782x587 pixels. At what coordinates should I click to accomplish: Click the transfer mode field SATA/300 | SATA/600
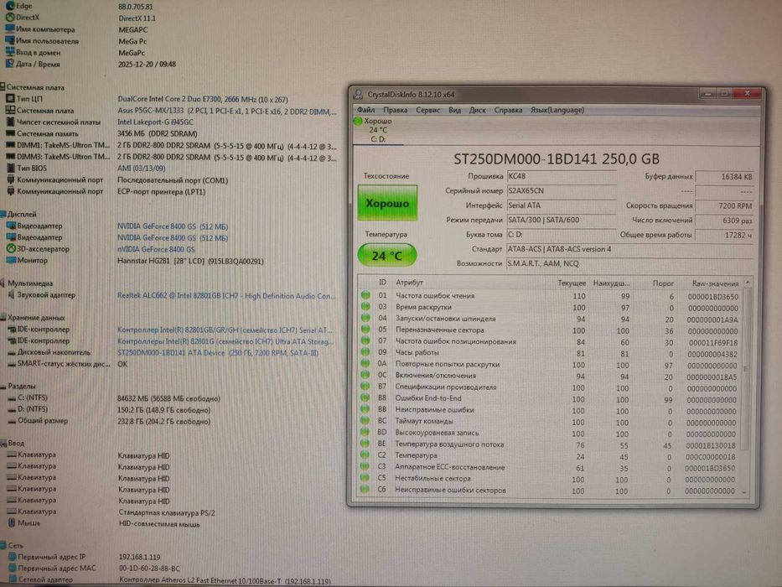(x=562, y=220)
